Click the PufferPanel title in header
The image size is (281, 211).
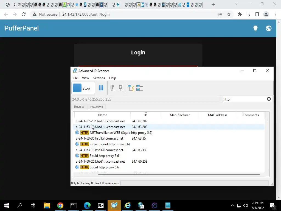[21, 28]
